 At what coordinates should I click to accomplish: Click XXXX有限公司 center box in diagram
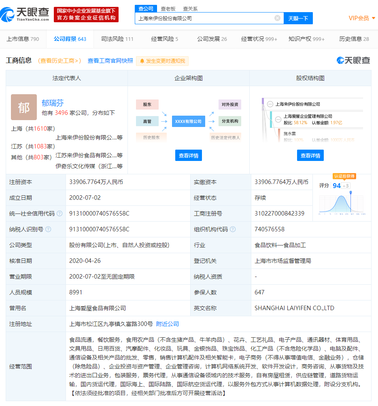coord(188,121)
